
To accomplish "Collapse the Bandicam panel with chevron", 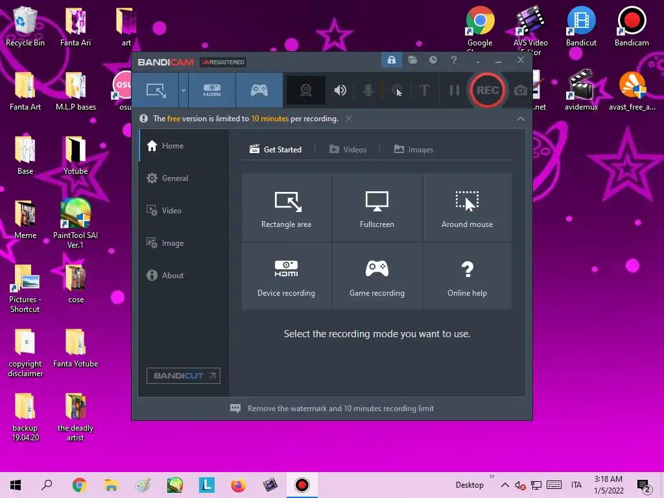I will click(521, 119).
